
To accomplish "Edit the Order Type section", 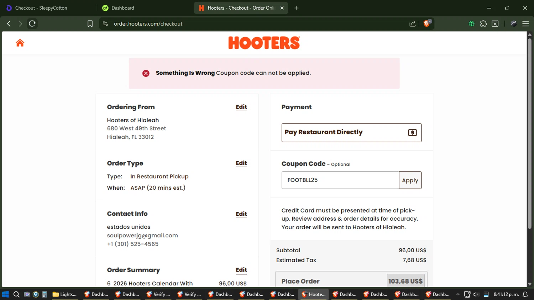I will [241, 163].
